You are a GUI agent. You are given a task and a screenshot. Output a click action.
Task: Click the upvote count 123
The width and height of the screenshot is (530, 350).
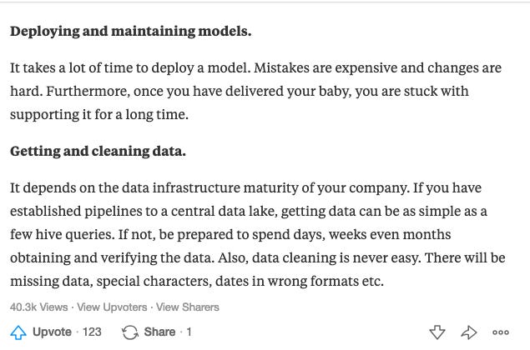tap(92, 332)
